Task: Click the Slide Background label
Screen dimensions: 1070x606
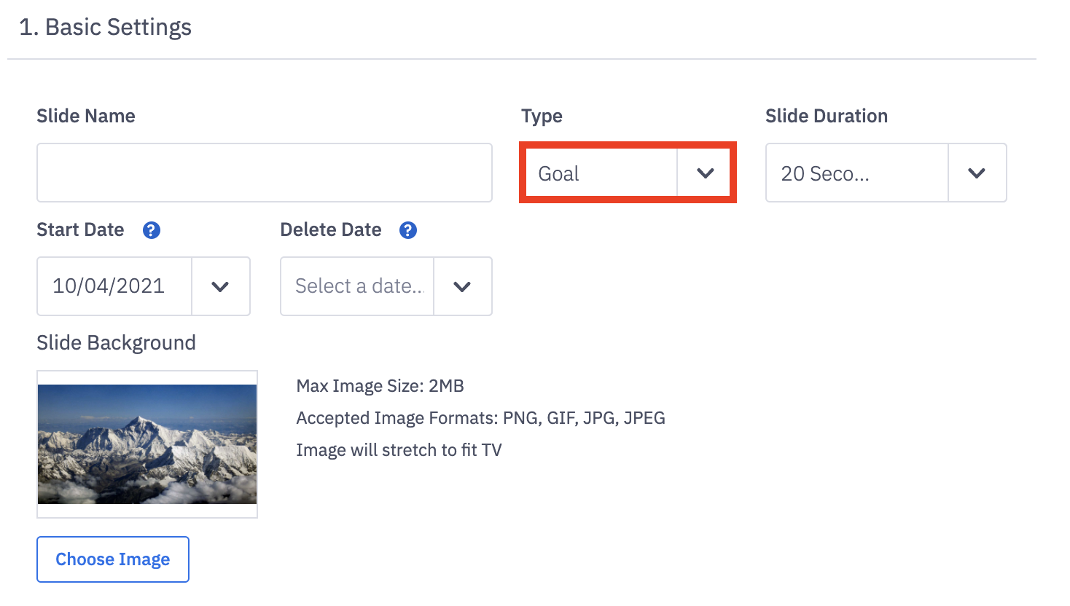Action: click(117, 343)
